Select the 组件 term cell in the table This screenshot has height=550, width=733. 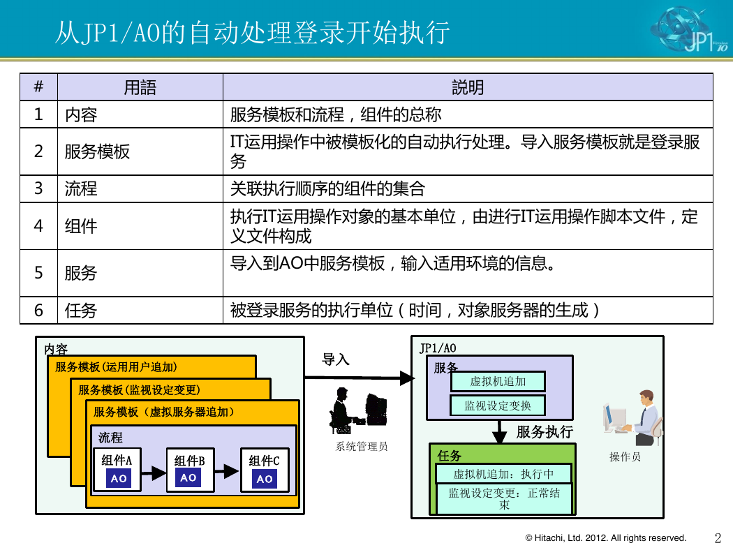click(x=140, y=226)
